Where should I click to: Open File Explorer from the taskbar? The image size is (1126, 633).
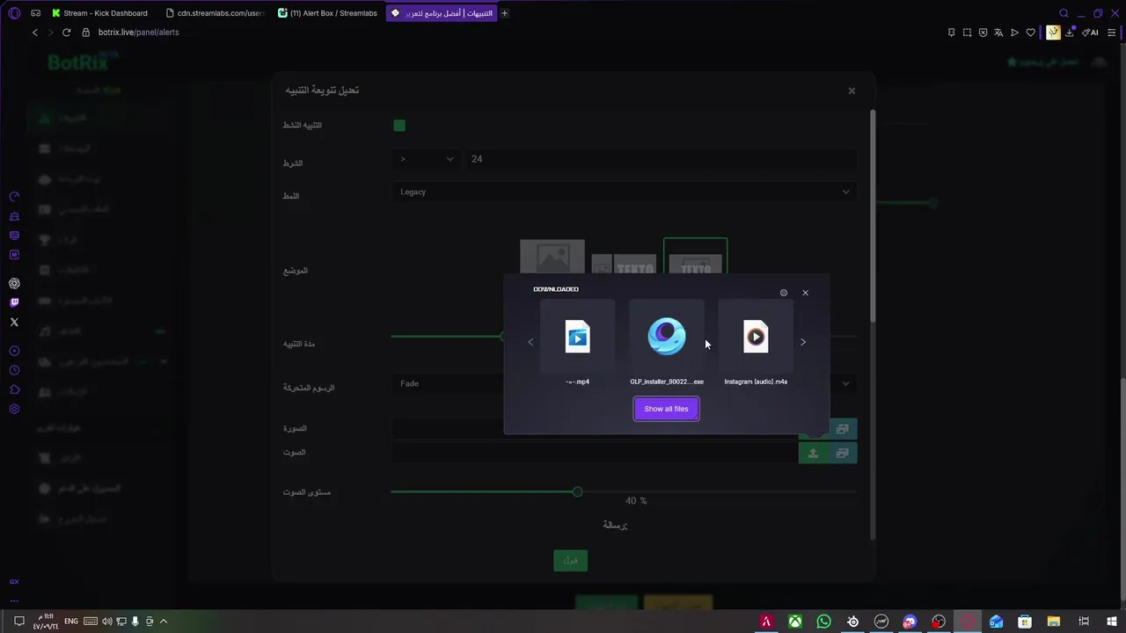point(1053,622)
